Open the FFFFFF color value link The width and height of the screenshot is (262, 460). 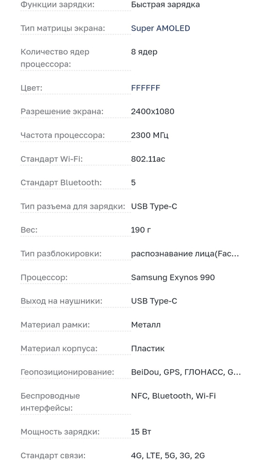[146, 88]
